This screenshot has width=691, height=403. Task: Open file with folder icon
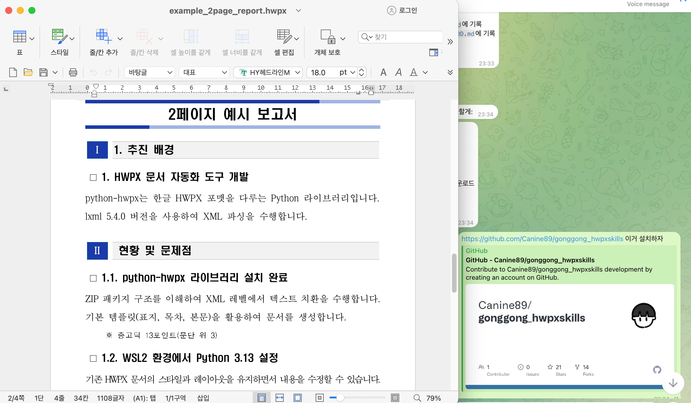click(28, 72)
